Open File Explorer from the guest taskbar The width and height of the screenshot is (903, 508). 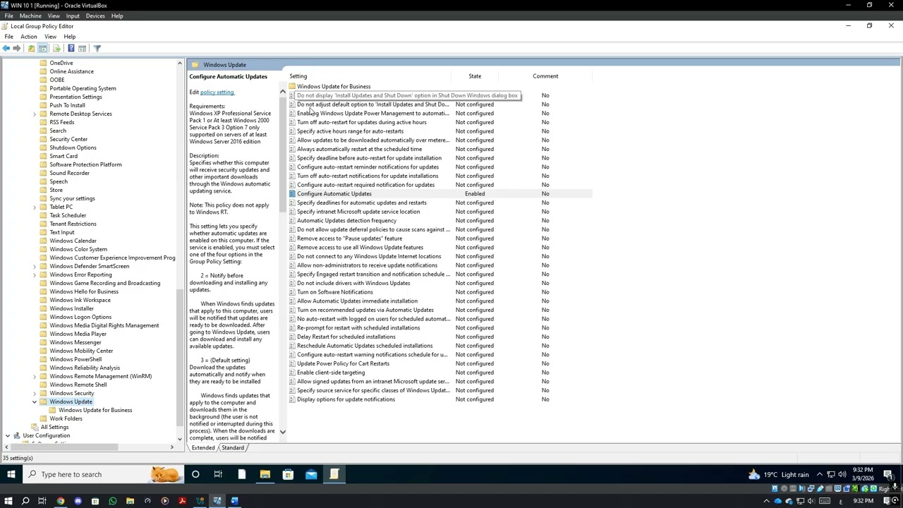[x=265, y=474]
